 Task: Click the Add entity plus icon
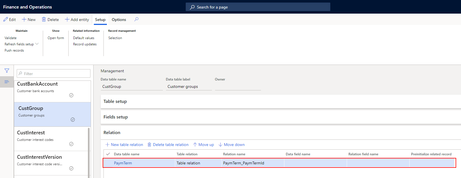click(67, 20)
